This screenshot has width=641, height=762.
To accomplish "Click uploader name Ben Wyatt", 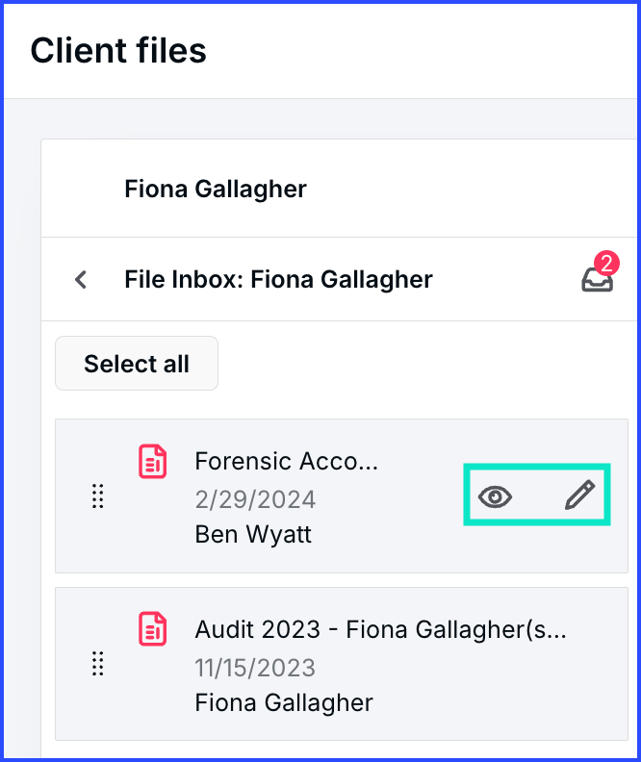I will tap(253, 534).
